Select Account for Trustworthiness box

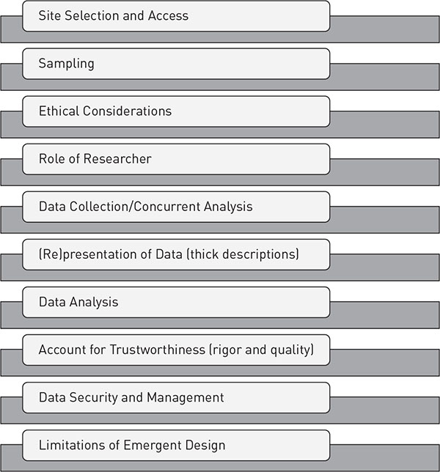click(x=176, y=350)
